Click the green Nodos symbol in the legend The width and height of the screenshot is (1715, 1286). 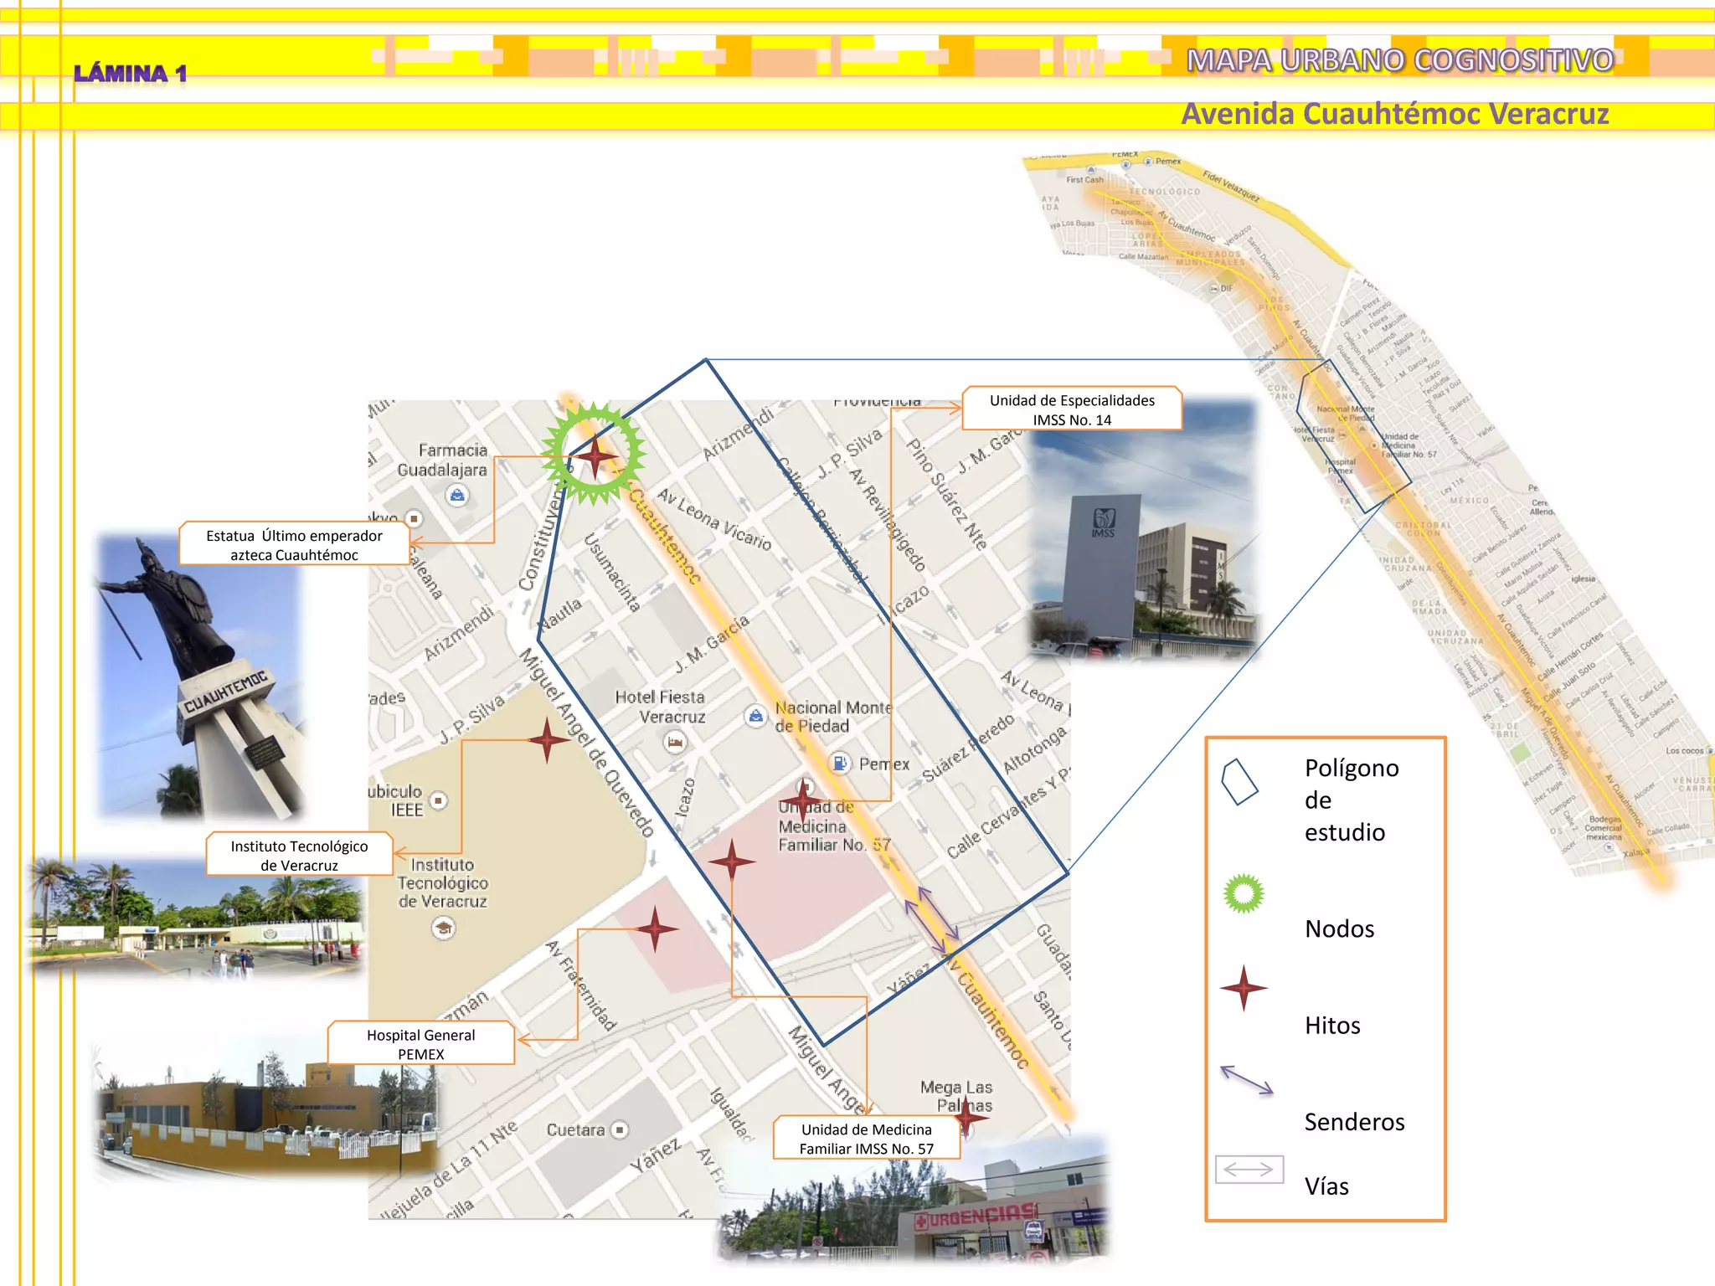[x=1244, y=893]
